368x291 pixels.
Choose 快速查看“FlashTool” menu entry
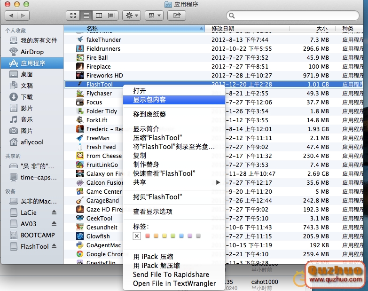[x=174, y=173]
